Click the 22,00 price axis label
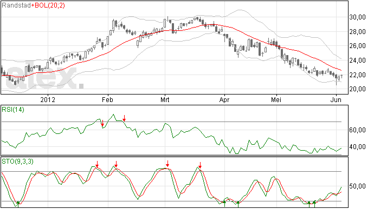This screenshot has width=374, height=209. 357,75
